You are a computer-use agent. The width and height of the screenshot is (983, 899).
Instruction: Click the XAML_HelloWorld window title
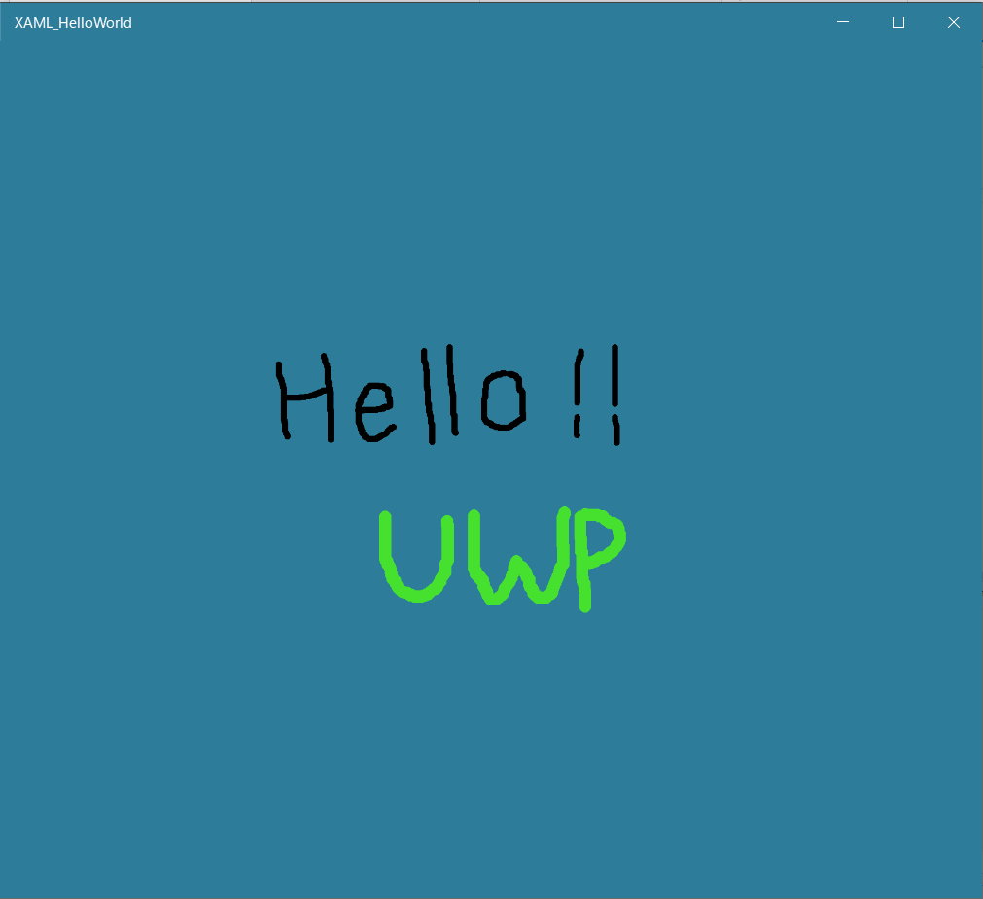pyautogui.click(x=73, y=23)
